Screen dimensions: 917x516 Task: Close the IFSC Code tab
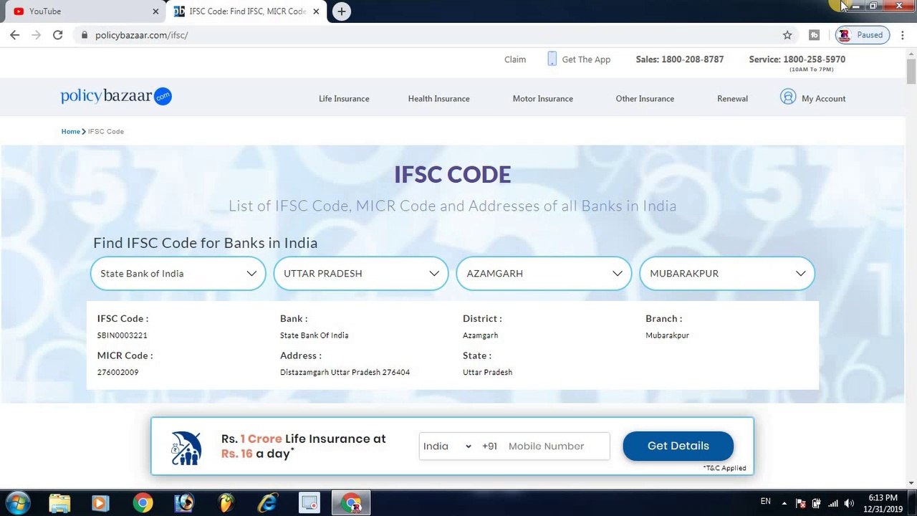point(316,11)
